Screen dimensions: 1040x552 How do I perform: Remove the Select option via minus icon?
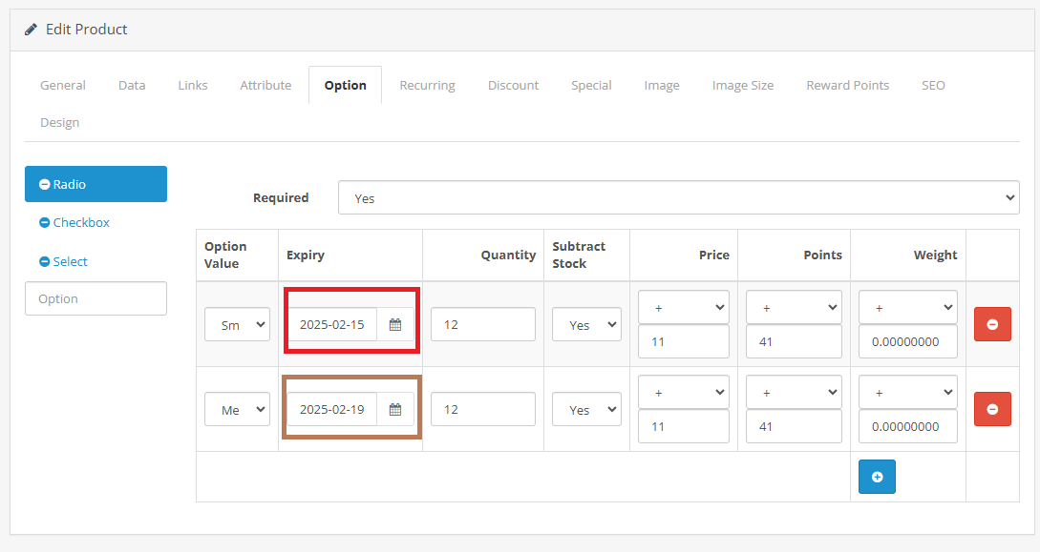(x=44, y=262)
